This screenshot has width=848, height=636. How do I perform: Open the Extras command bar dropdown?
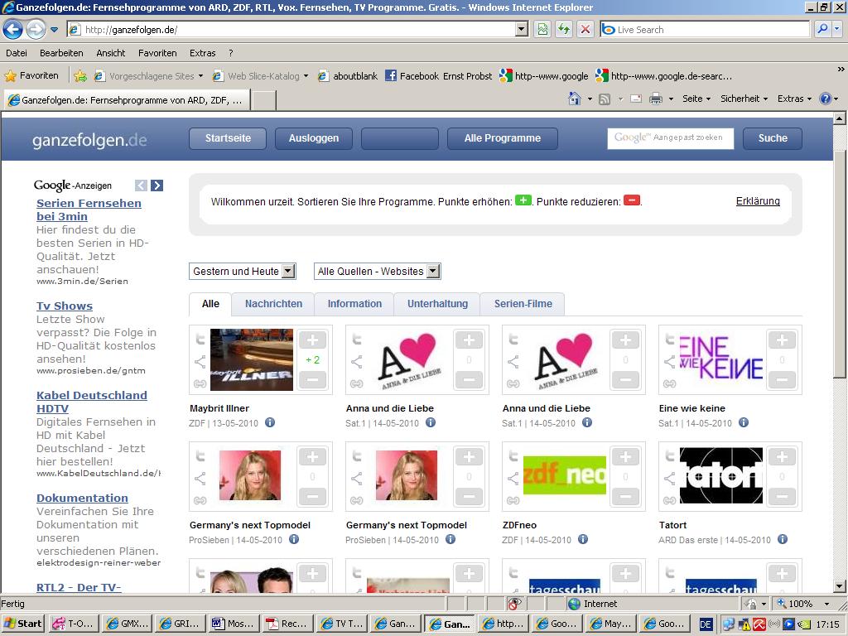pyautogui.click(x=794, y=99)
